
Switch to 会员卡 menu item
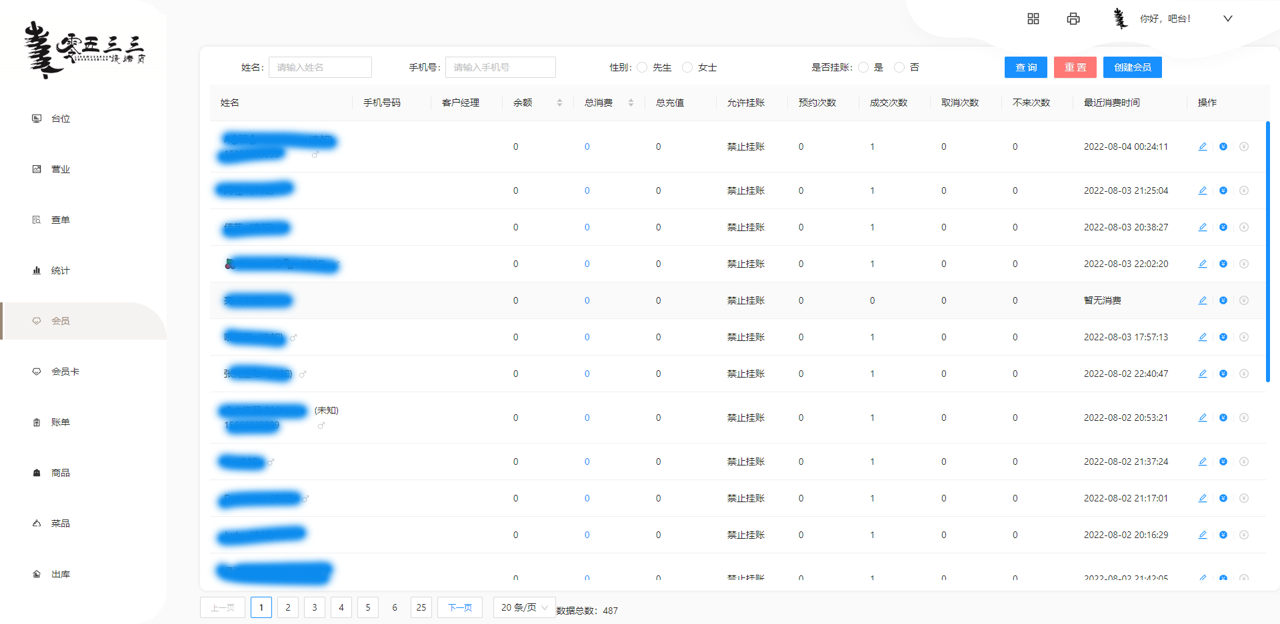(x=65, y=372)
